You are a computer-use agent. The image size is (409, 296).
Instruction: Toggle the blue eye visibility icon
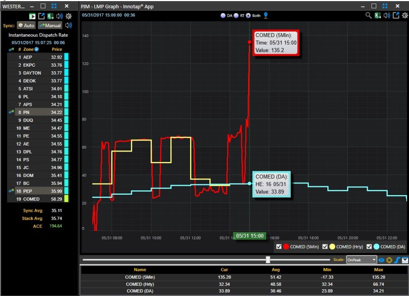tap(381, 260)
